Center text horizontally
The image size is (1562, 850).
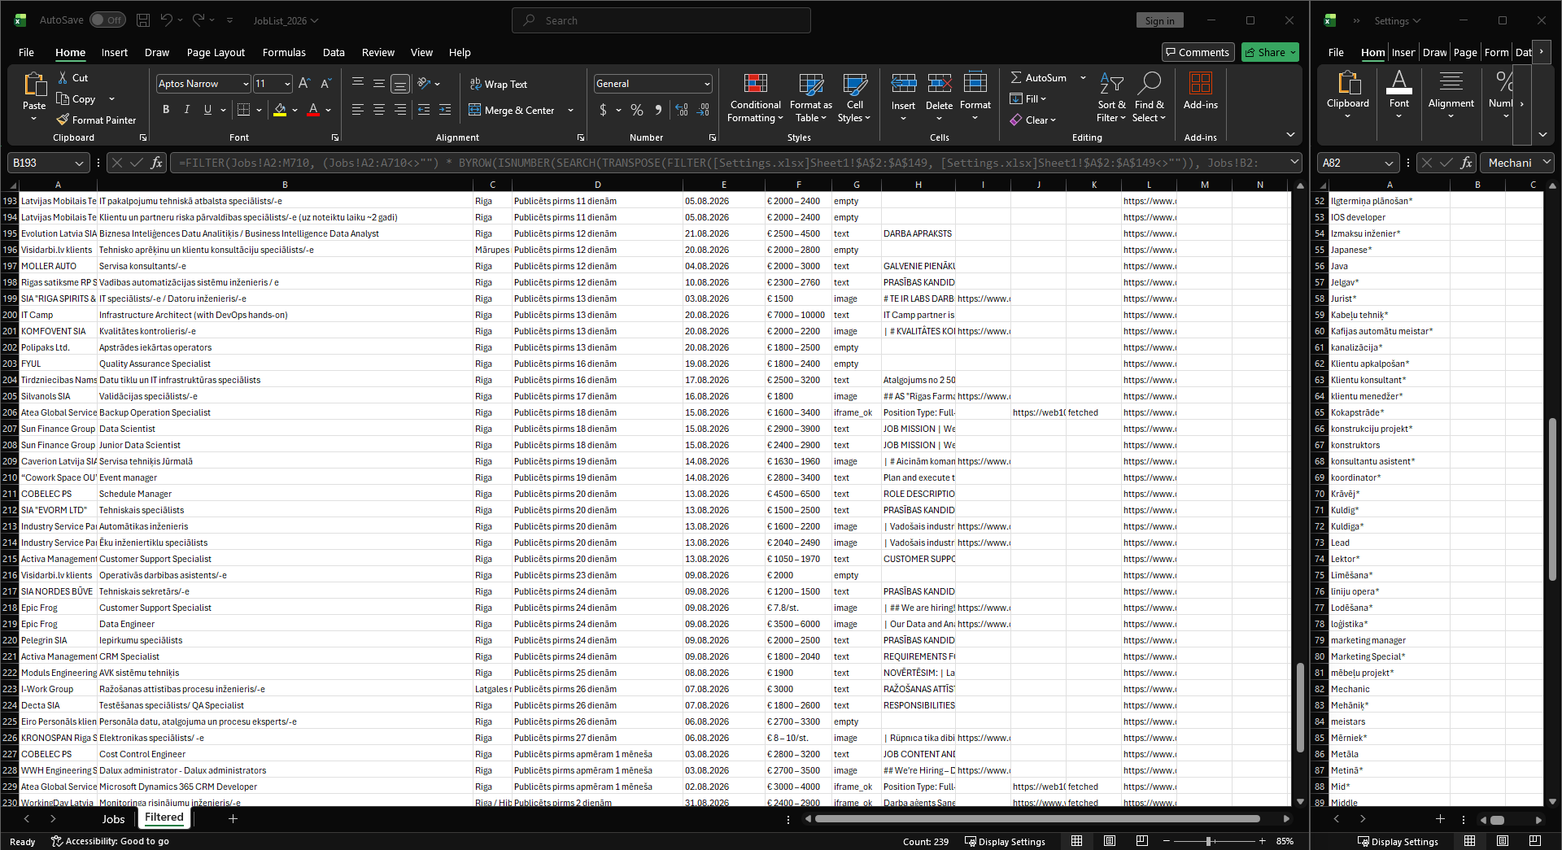point(378,109)
